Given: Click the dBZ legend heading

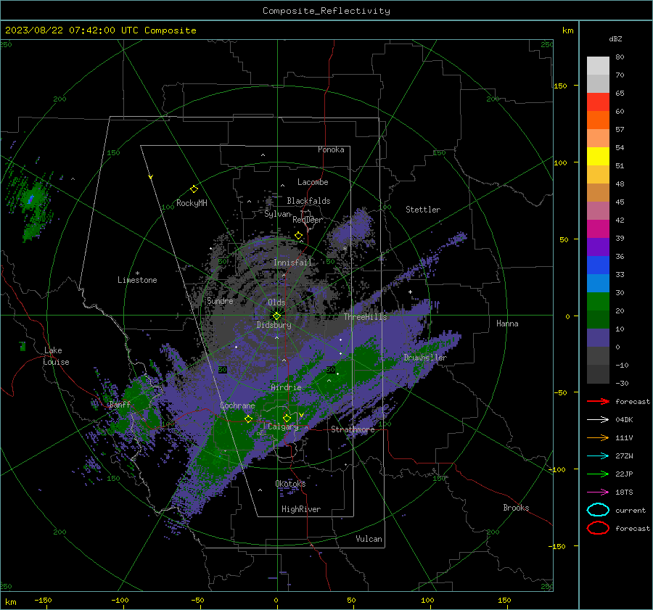Looking at the screenshot, I should click(615, 38).
